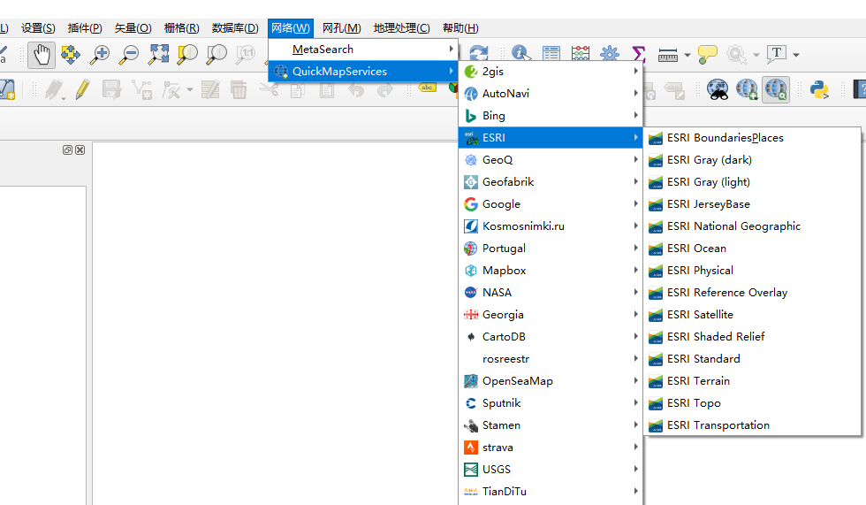
Task: Click Zoom Full extent arrows icon
Action: coord(158,54)
